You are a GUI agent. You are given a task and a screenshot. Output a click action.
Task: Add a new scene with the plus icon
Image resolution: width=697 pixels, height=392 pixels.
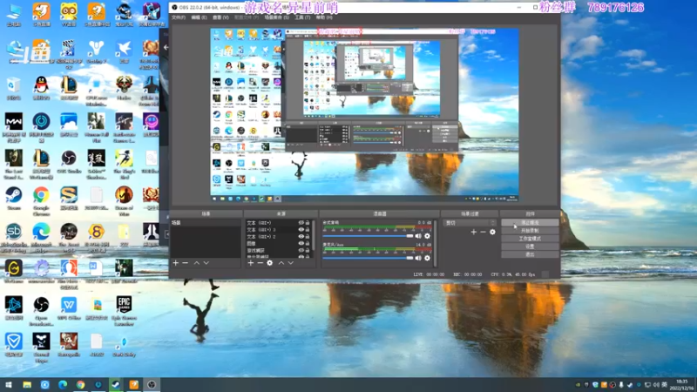pyautogui.click(x=176, y=263)
